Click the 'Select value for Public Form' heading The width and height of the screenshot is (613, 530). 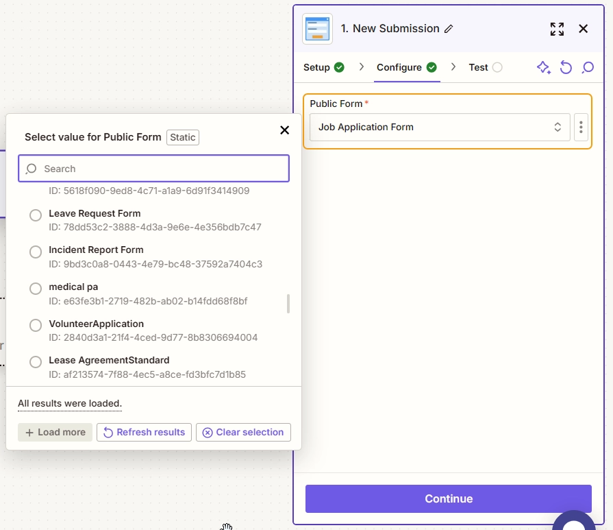pos(93,137)
